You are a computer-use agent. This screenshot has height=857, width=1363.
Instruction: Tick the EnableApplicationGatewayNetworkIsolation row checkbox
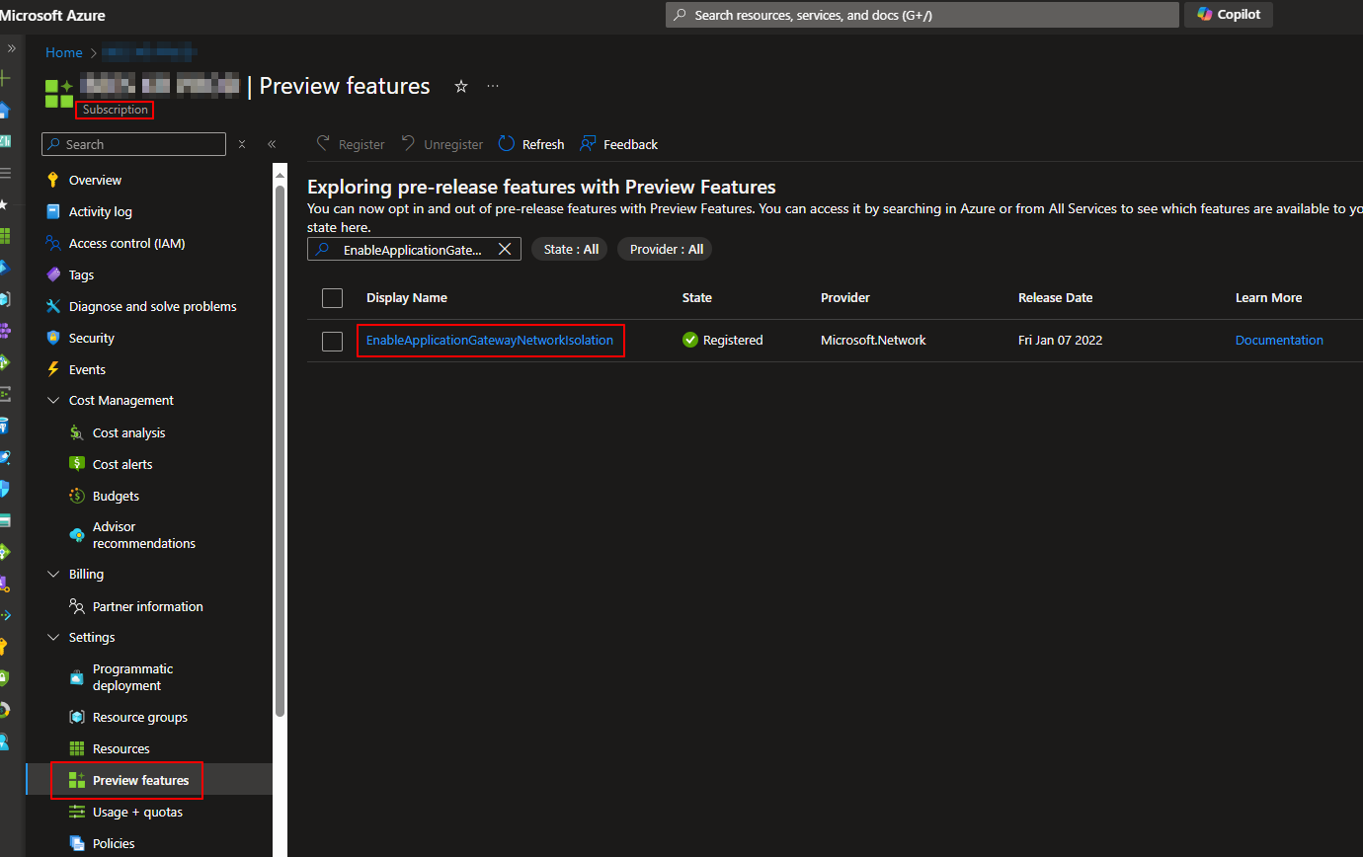pos(333,341)
